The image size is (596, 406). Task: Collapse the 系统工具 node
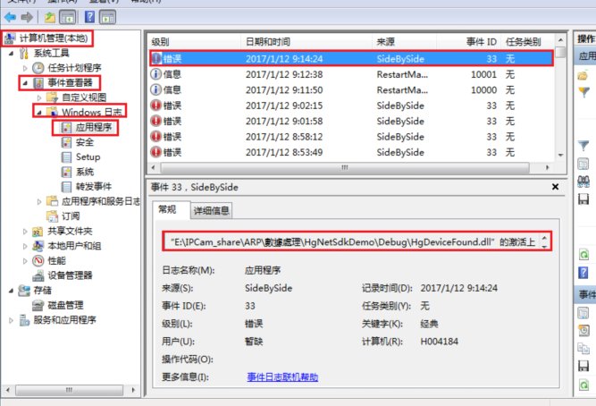pos(11,54)
